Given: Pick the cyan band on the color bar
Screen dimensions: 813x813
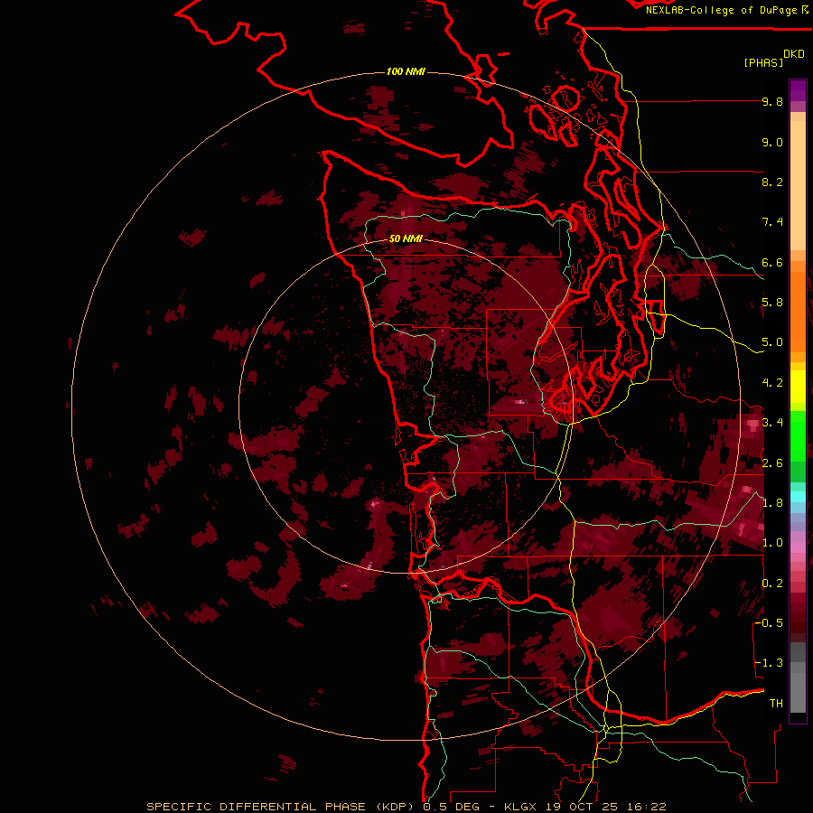Looking at the screenshot, I should point(798,497).
